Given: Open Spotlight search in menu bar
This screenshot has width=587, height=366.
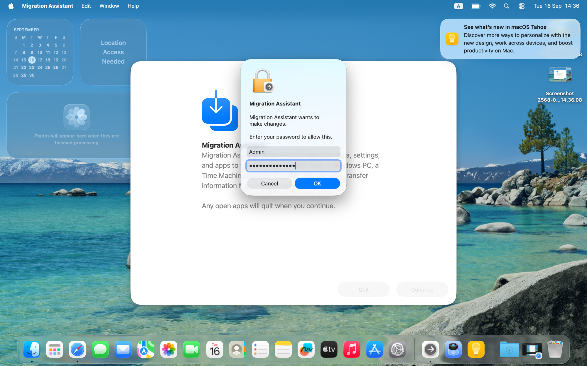Looking at the screenshot, I should click(507, 6).
